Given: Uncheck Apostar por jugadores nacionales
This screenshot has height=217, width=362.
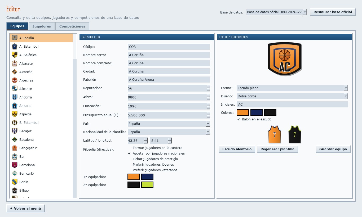Looking at the screenshot, I should point(156,153).
